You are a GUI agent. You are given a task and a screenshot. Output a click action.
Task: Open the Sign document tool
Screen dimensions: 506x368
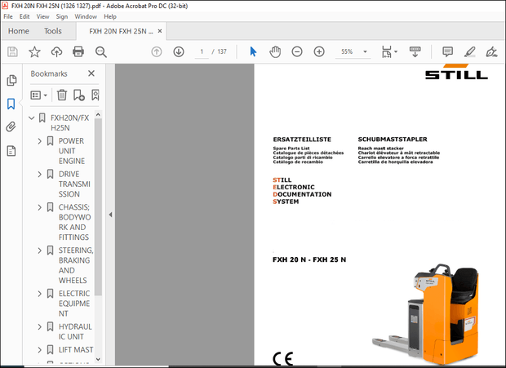tap(491, 51)
